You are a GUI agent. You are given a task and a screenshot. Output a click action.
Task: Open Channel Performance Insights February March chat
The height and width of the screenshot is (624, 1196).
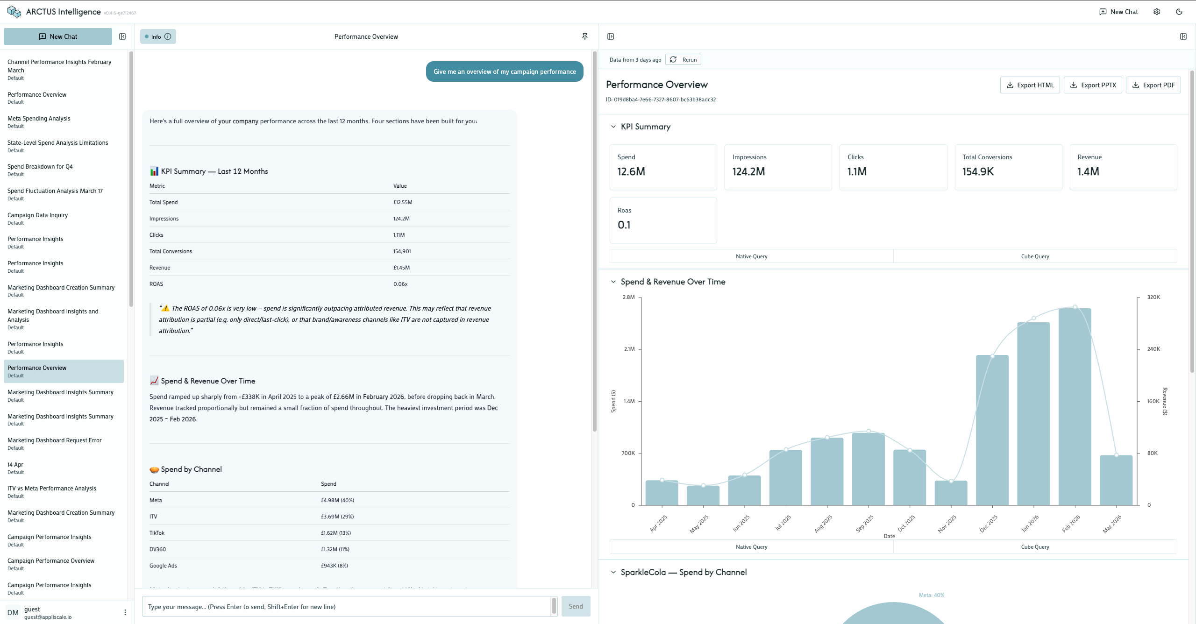(64, 70)
